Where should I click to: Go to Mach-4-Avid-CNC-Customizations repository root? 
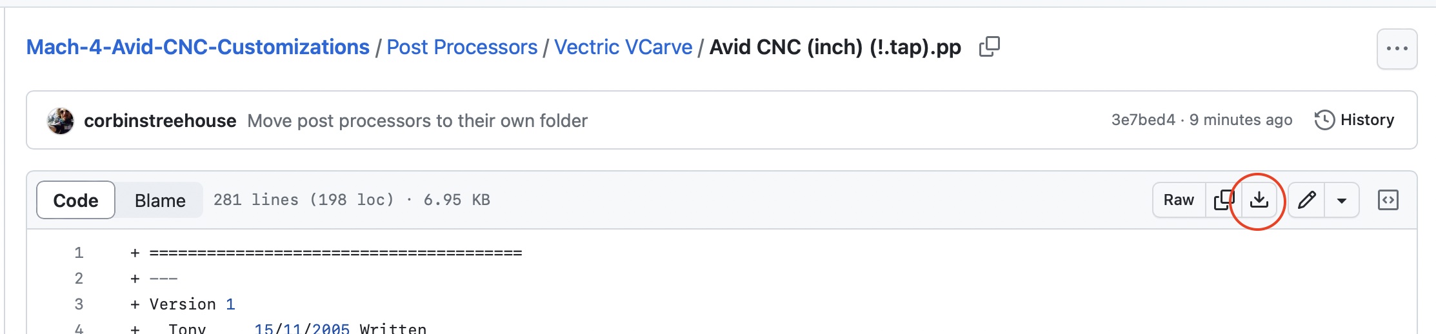point(198,47)
